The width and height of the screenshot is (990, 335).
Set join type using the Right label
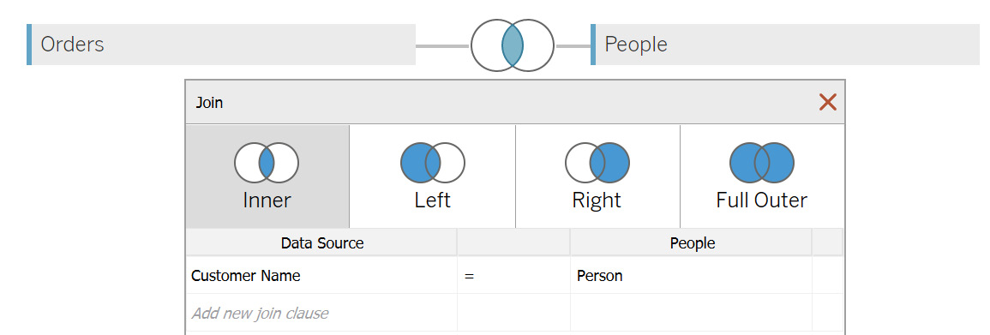pos(597,200)
